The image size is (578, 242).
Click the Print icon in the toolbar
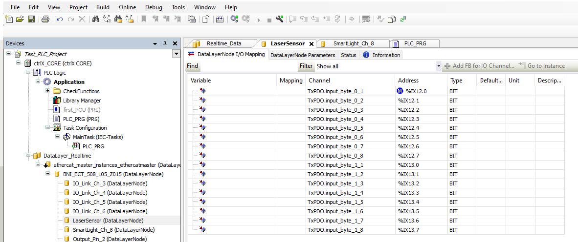click(x=45, y=20)
